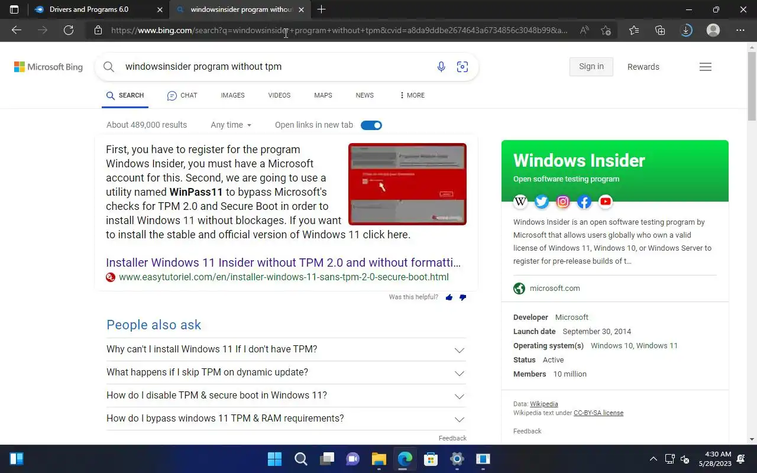757x473 pixels.
Task: Visit the microsoft.com link in info panel
Action: [555, 289]
